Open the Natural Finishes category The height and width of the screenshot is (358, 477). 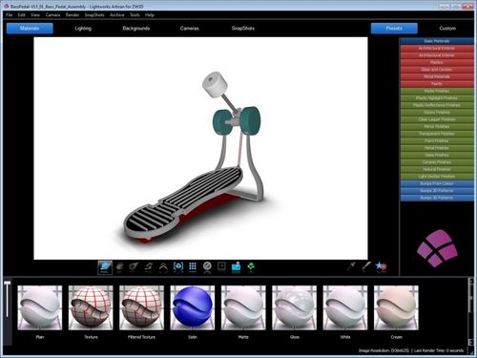pyautogui.click(x=437, y=169)
